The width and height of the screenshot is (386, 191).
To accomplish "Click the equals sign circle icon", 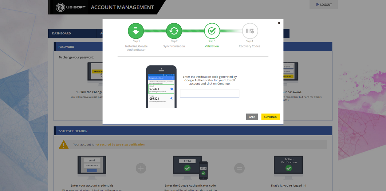I will pyautogui.click(x=239, y=168).
